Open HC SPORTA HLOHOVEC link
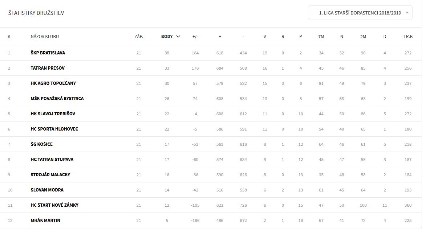 point(54,129)
